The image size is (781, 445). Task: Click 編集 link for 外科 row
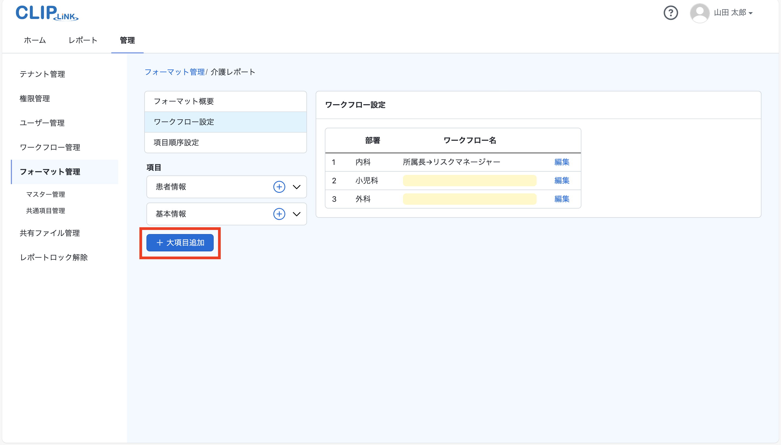pos(562,199)
